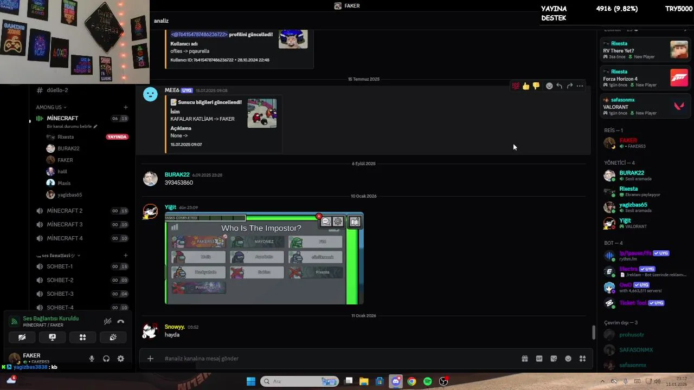Forward the MEE6 message

pos(569,86)
